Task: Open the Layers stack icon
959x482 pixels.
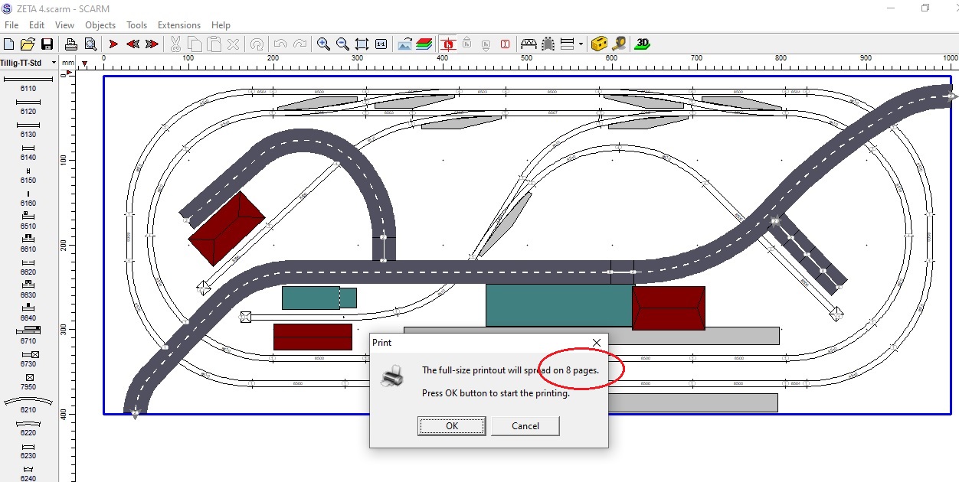Action: (x=424, y=44)
